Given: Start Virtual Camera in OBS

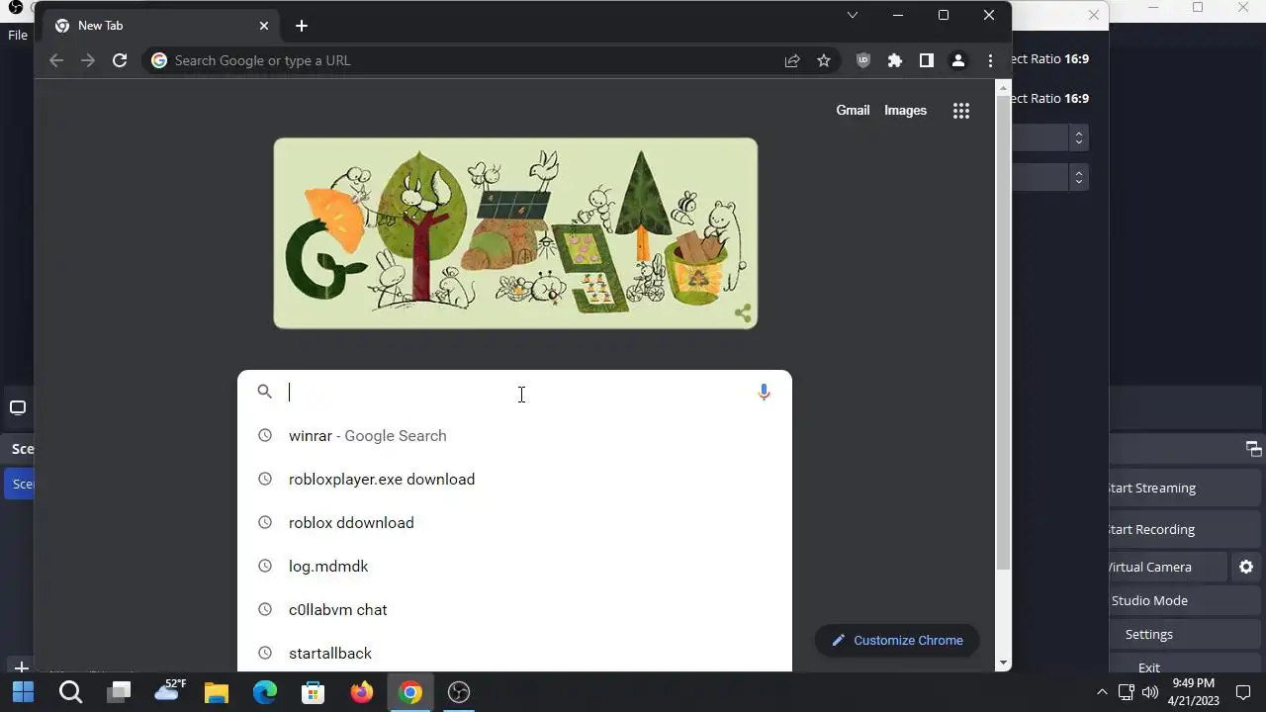Looking at the screenshot, I should coord(1167,567).
